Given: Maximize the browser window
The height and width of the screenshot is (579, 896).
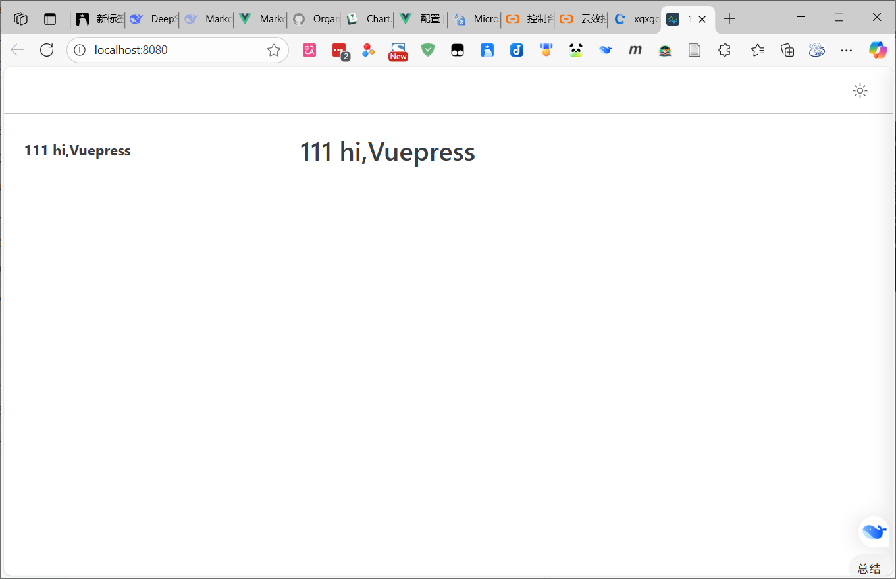Looking at the screenshot, I should tap(839, 17).
